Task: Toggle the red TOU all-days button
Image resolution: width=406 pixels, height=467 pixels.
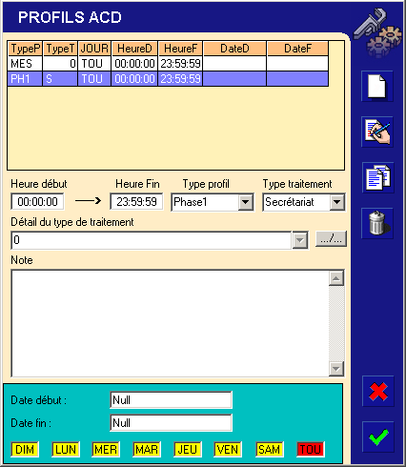Action: click(311, 450)
